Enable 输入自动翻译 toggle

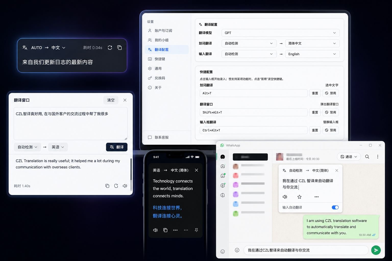(x=335, y=207)
